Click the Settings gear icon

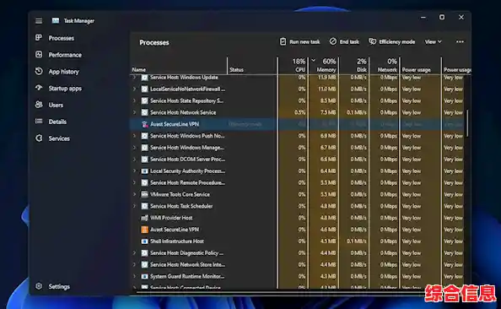pos(39,286)
